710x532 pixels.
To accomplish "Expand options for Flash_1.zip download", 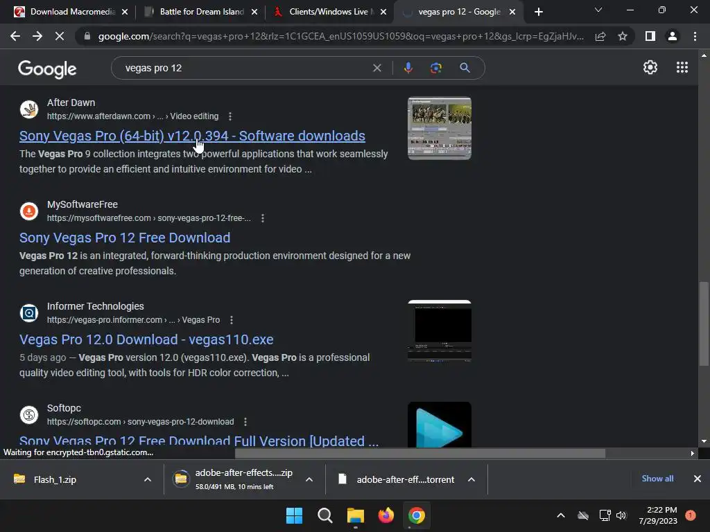I will [x=148, y=479].
